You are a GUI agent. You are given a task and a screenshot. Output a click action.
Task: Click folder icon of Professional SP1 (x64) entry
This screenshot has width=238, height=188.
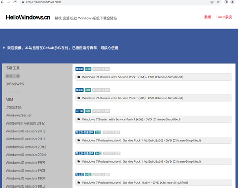pos(79,182)
